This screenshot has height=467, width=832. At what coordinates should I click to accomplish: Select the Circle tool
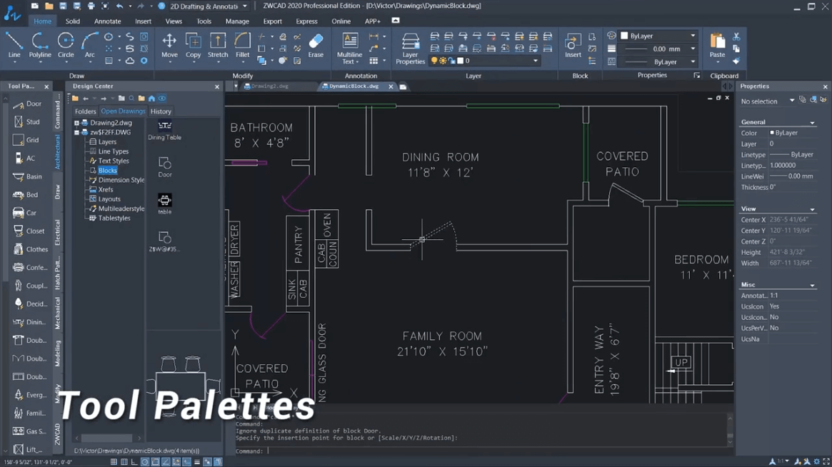[x=66, y=46]
